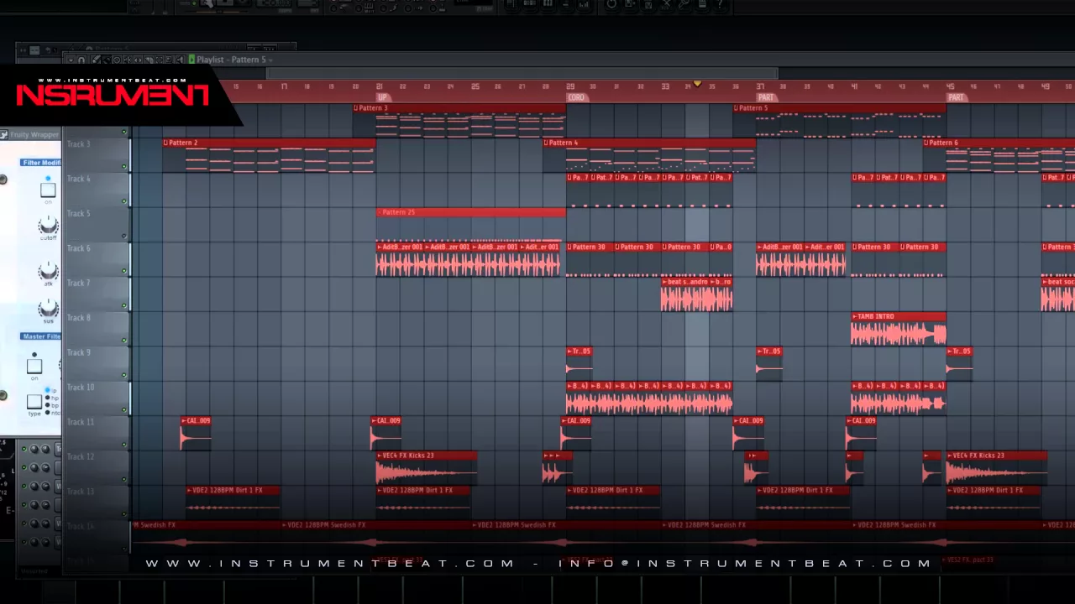Click the Master Filter section label

(x=41, y=336)
